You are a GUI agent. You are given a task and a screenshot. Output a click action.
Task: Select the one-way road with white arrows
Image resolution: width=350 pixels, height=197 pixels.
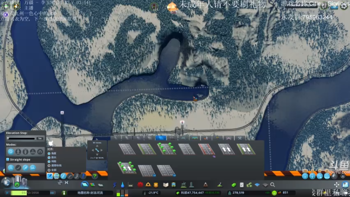pos(226,149)
